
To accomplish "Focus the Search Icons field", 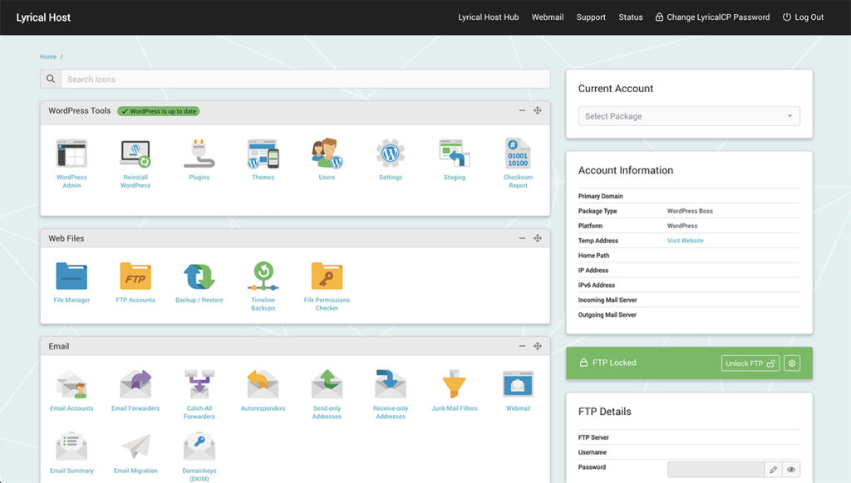I will (306, 79).
